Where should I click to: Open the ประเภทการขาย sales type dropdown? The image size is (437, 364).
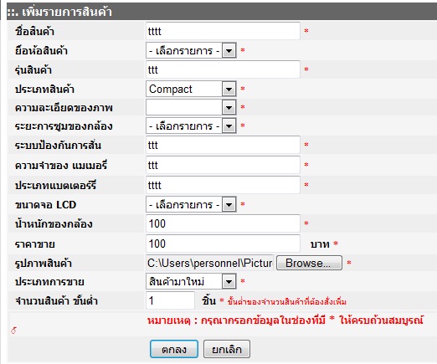click(191, 281)
